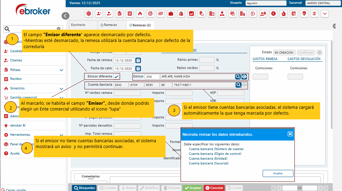Screen dimensions: 342x191
Task: Click the magnifier icon in Cuenta bancaria row
Action: (238, 85)
